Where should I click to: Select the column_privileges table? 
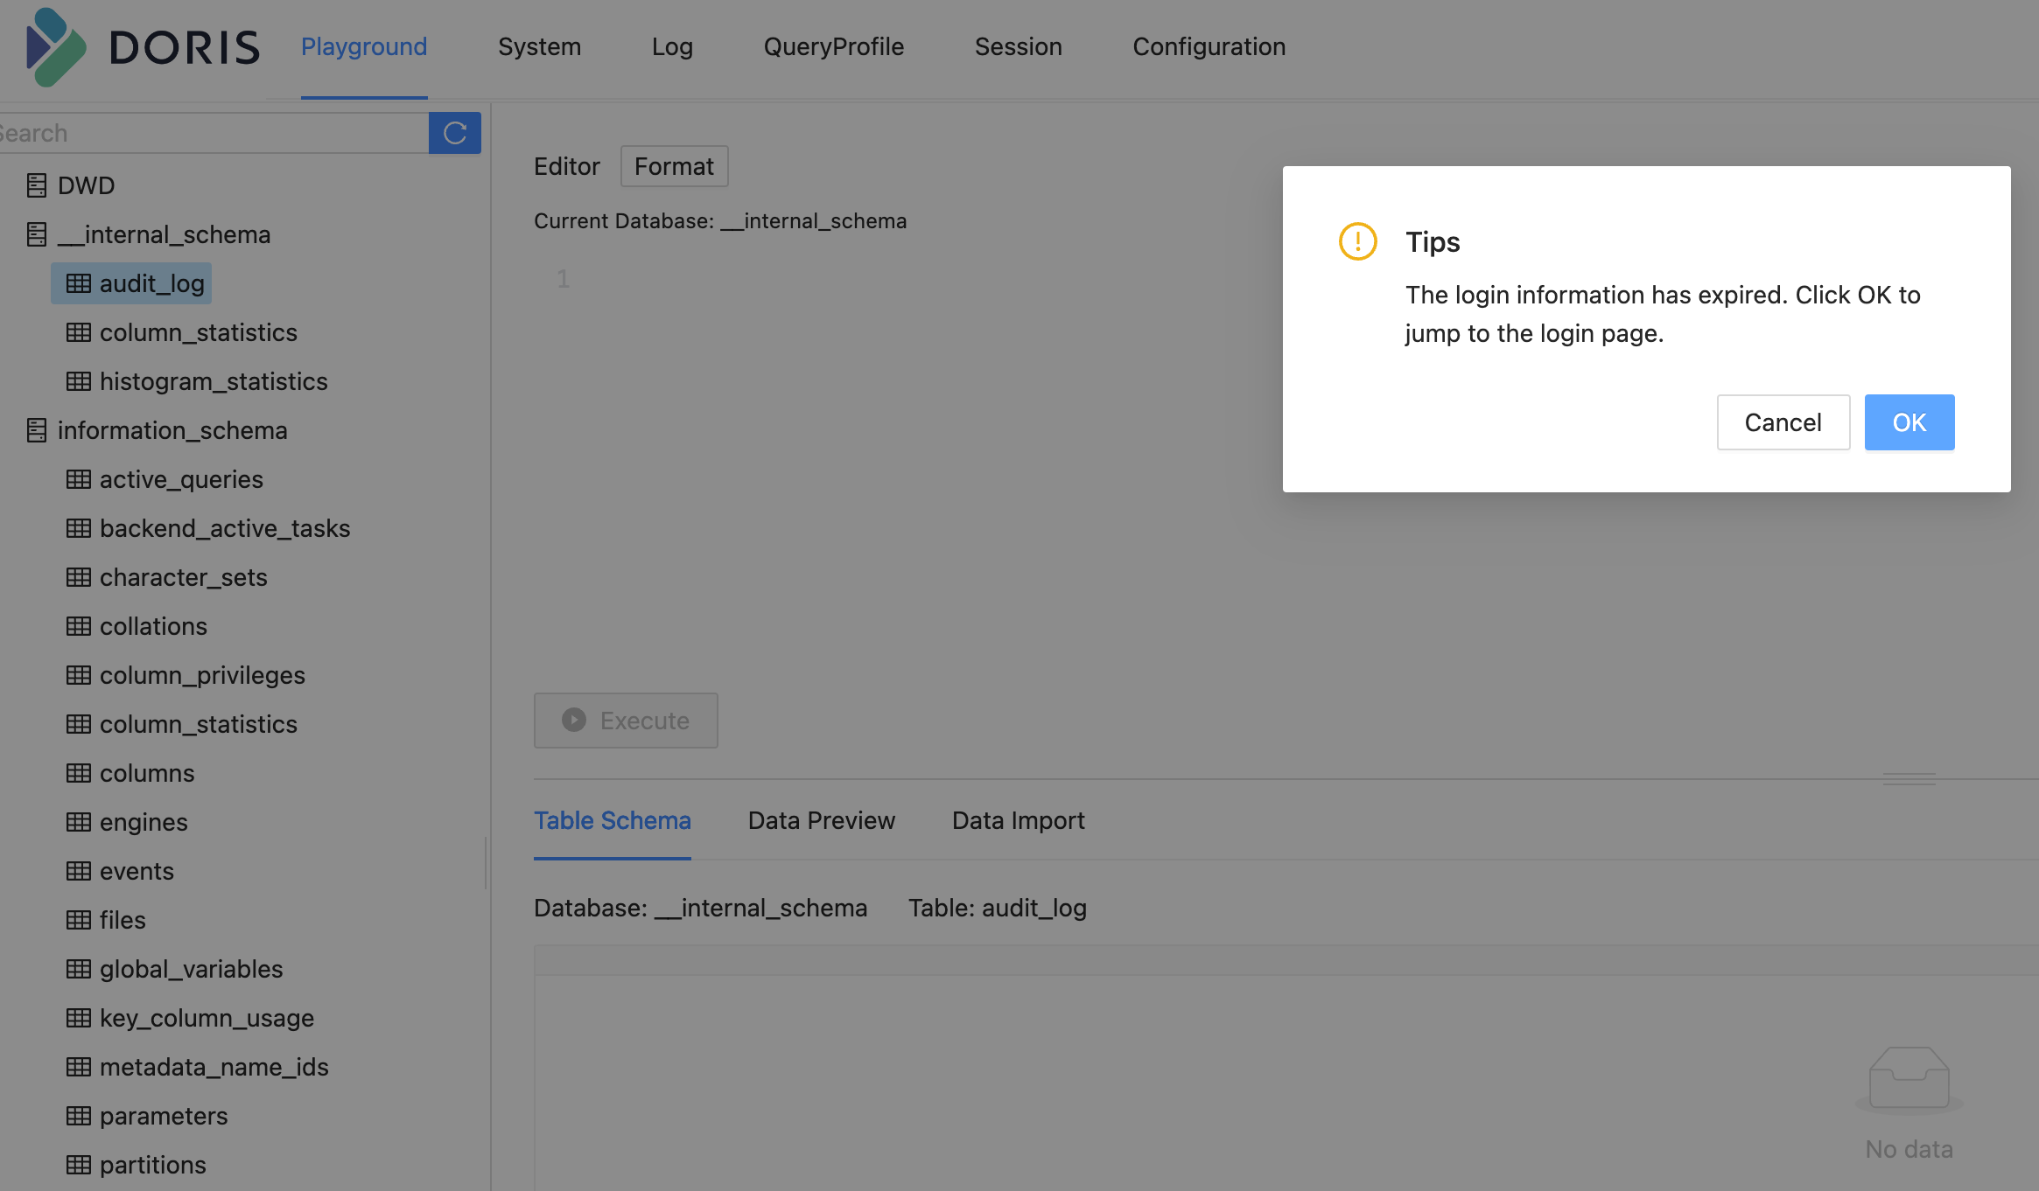coord(202,675)
